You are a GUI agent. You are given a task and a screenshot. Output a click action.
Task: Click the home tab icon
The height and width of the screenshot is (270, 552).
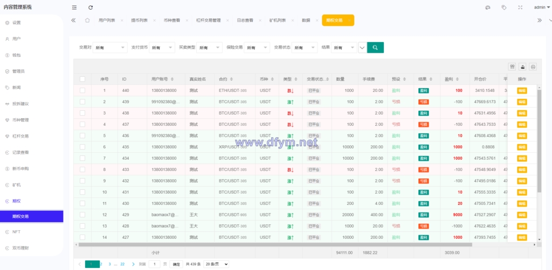87,20
